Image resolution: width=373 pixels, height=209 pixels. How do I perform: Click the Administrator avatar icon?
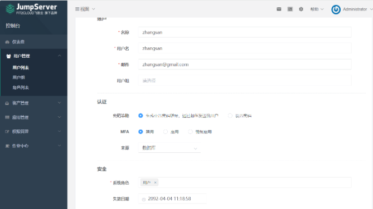point(336,9)
